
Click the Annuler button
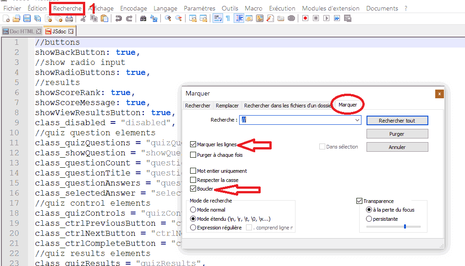coord(397,147)
